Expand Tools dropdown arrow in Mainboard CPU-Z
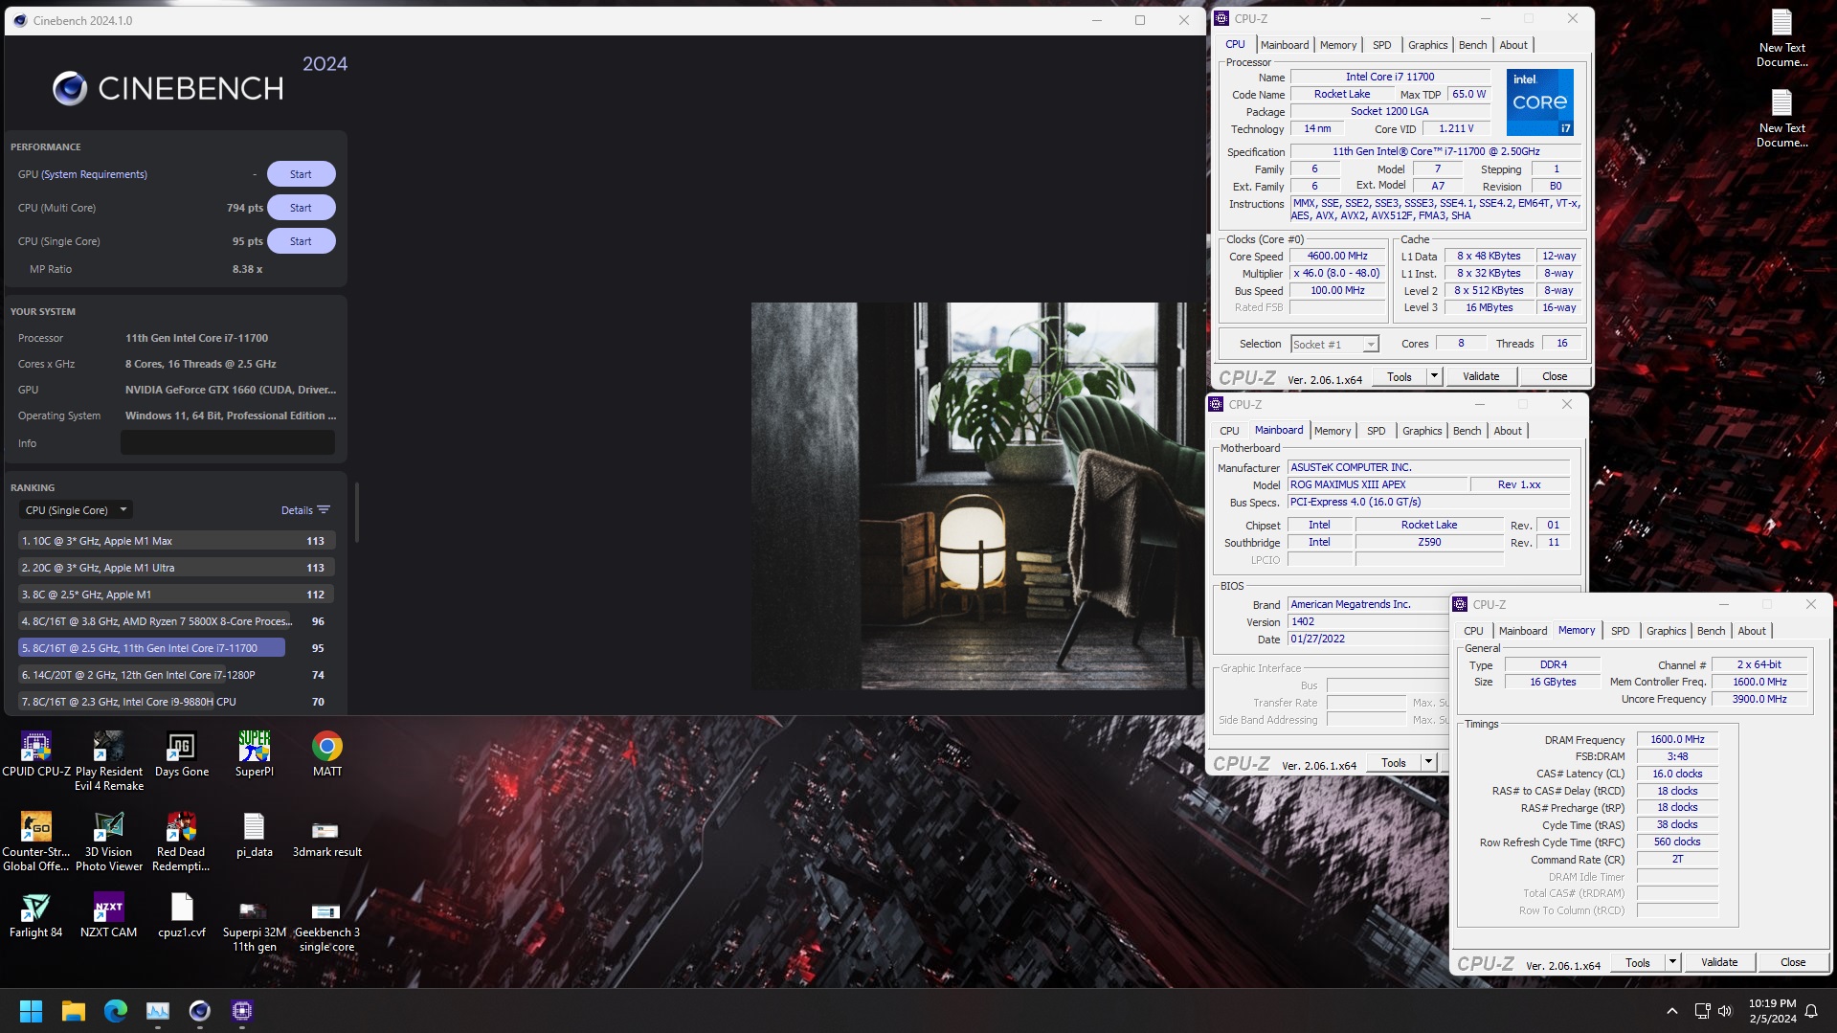 coord(1428,763)
